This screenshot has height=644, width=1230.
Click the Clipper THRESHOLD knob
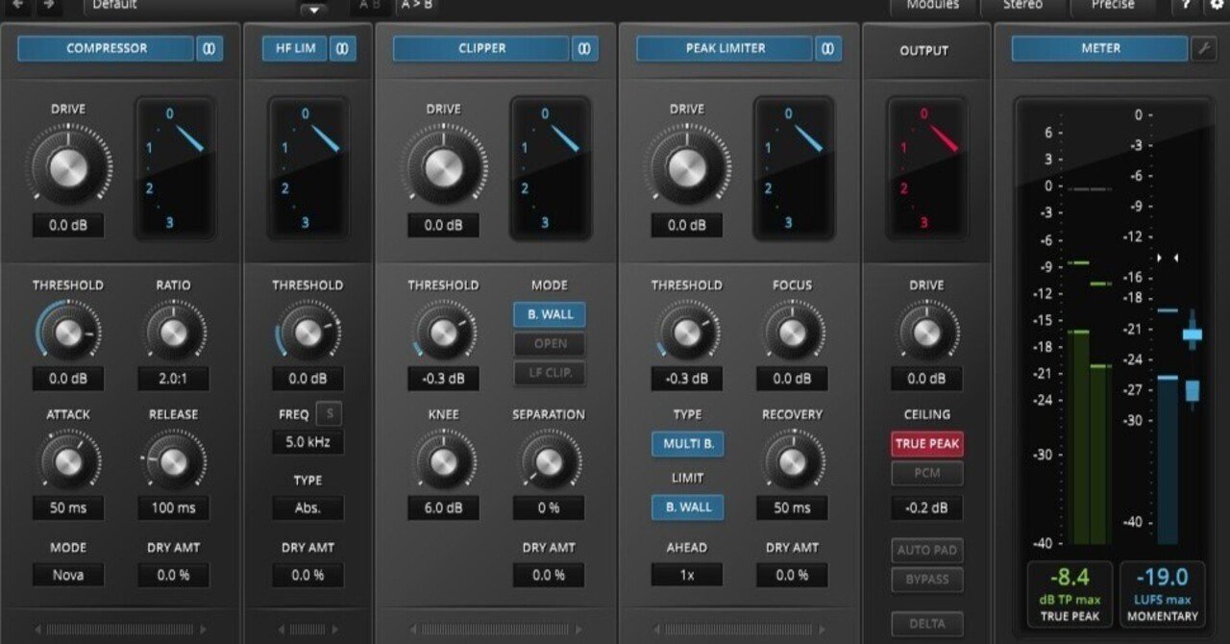pyautogui.click(x=443, y=334)
